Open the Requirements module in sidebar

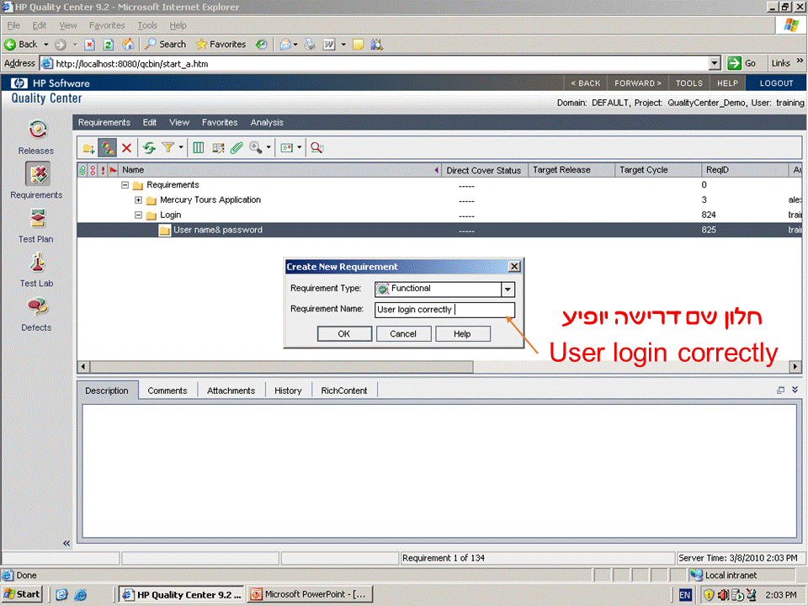(36, 180)
